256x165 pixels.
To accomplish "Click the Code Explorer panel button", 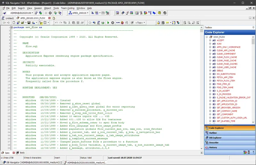I will (229, 128).
